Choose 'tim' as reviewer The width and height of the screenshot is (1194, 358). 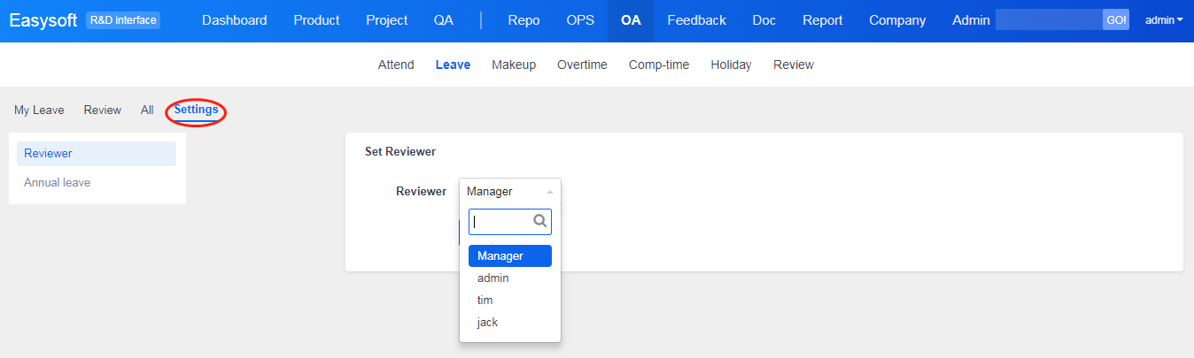pyautogui.click(x=485, y=301)
